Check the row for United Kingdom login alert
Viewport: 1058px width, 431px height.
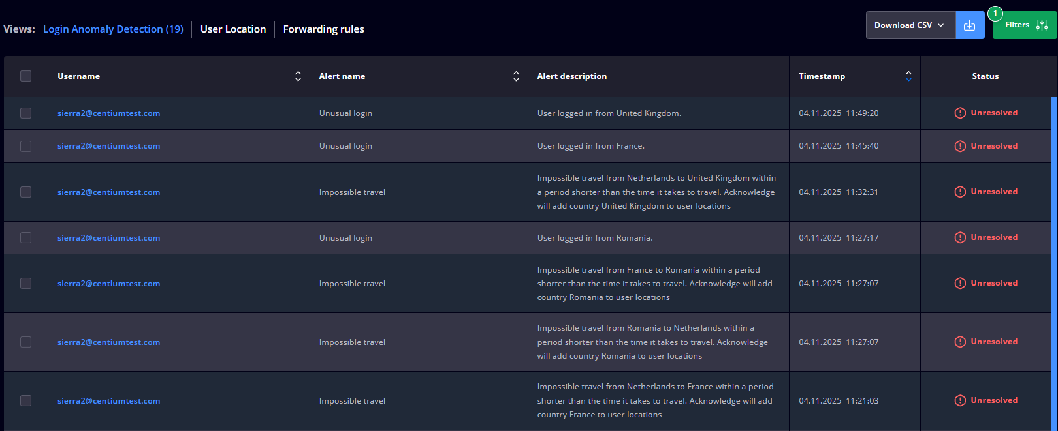pos(25,113)
